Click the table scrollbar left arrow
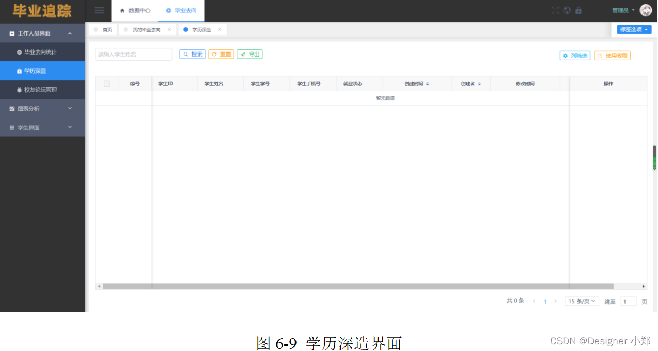Image resolution: width=658 pixels, height=351 pixels. 99,286
